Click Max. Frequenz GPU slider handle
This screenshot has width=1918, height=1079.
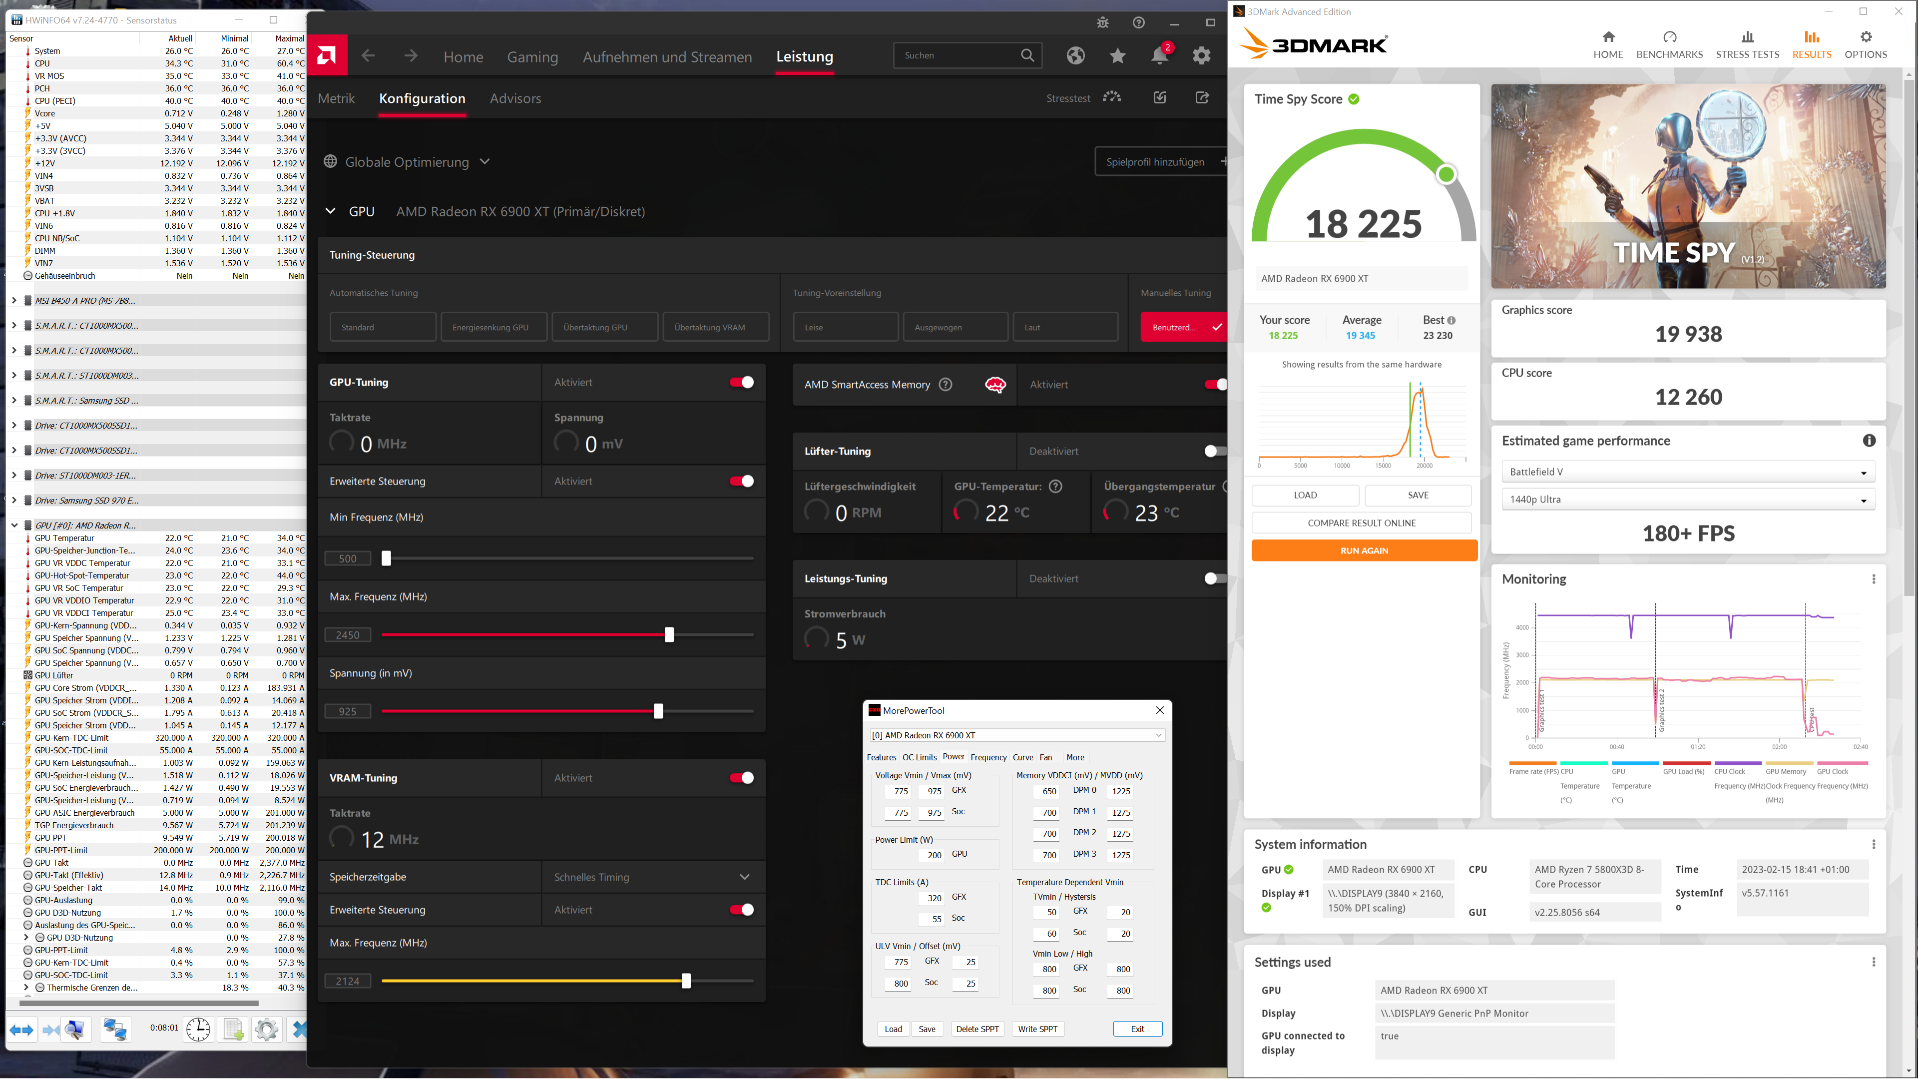pos(669,634)
